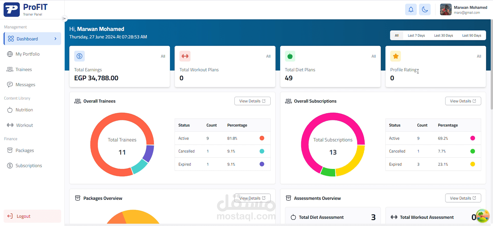Open notifications bell icon

point(411,10)
